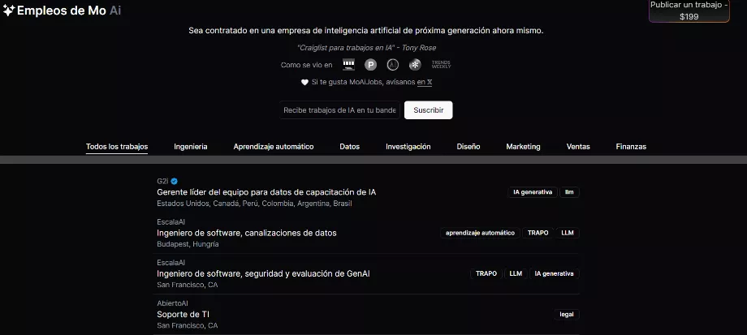Click the 'legal' tag on Soporte de TI
The height and width of the screenshot is (335, 747).
(567, 315)
